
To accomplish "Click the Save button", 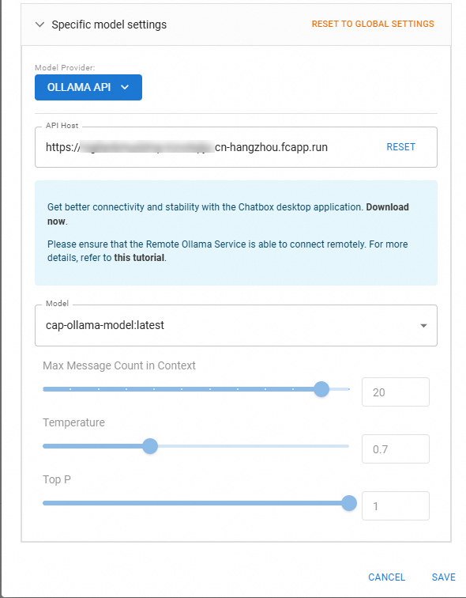I will pos(444,577).
